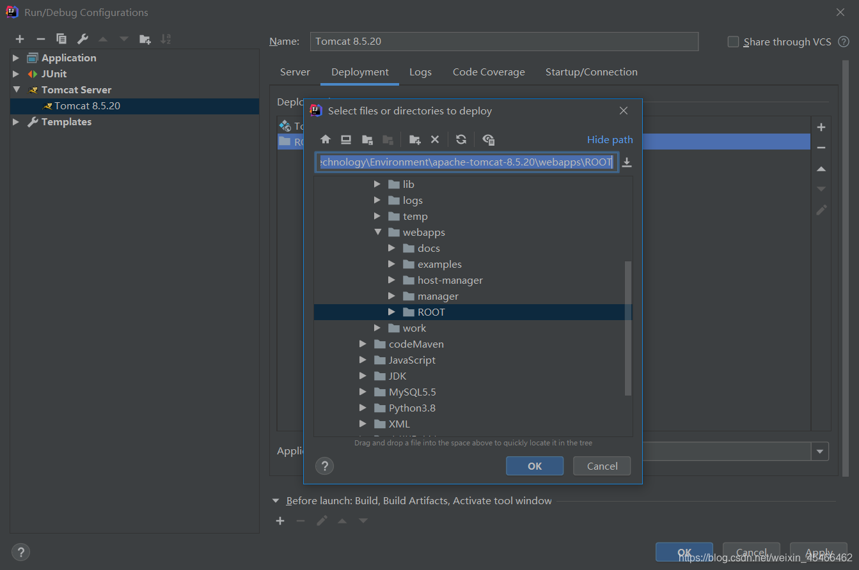Viewport: 859px width, 570px height.
Task: Click the sort configurations alphabetically icon
Action: [166, 39]
